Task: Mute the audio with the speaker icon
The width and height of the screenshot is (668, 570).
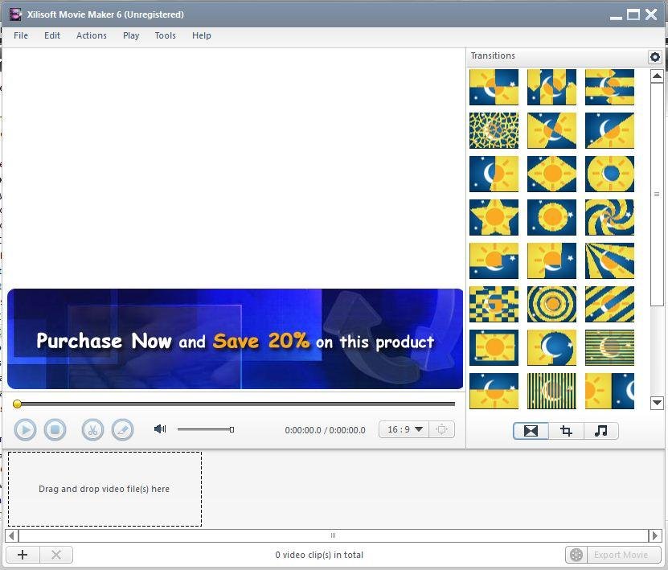Action: [x=160, y=429]
